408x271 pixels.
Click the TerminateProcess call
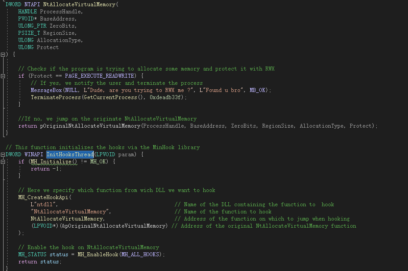[x=56, y=97]
